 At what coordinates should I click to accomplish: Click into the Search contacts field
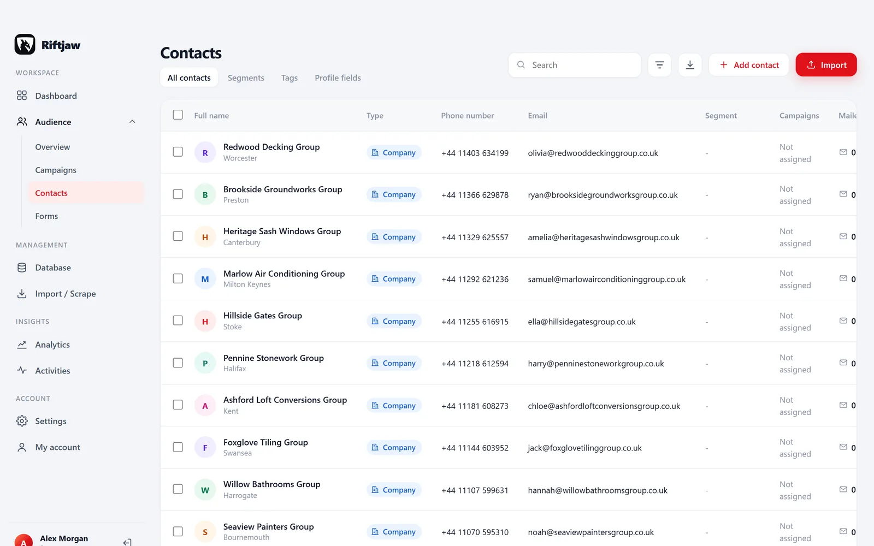(x=575, y=65)
